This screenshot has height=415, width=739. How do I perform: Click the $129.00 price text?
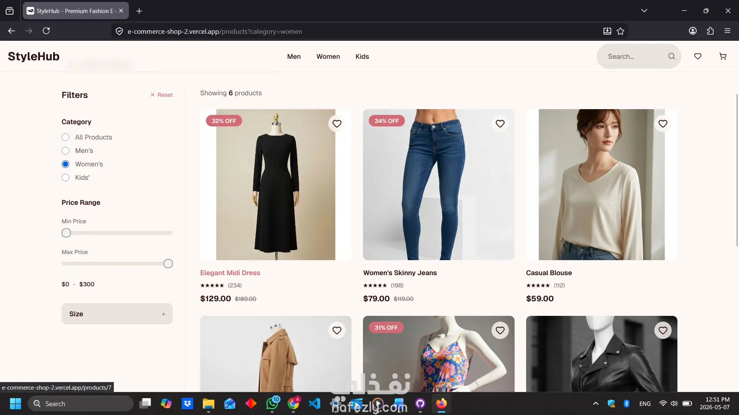coord(216,299)
